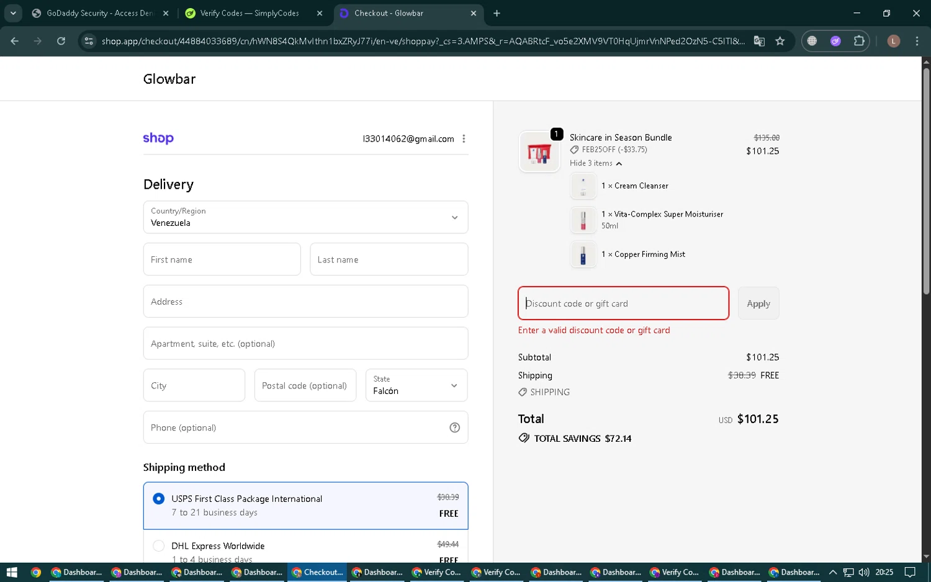Click the $101.25 total amount

point(758,419)
